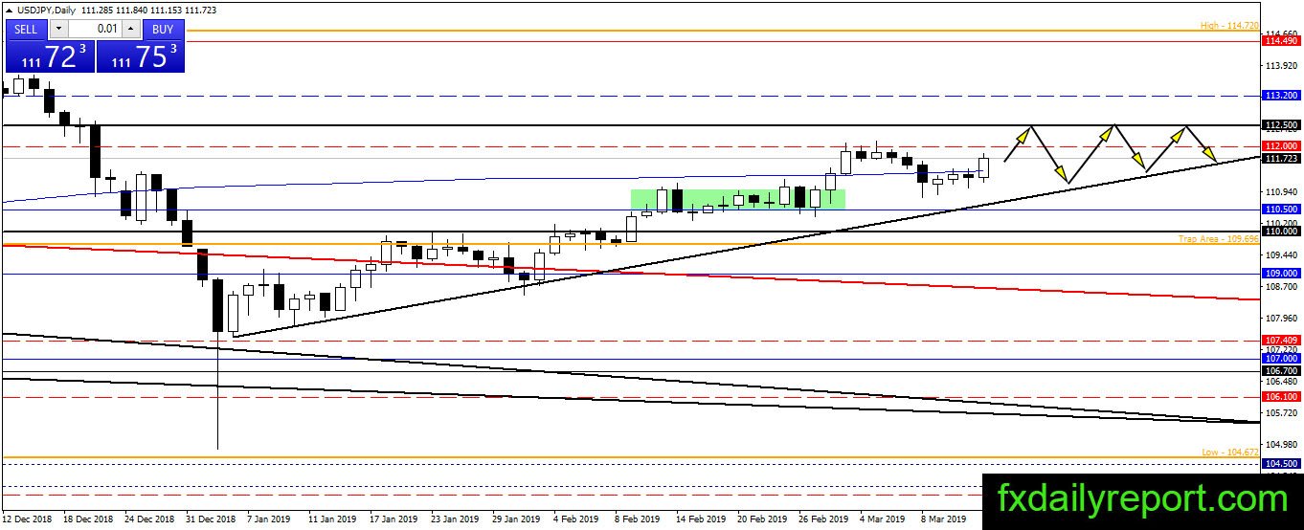Screen dimensions: 1304x530
Task: Increase lot volume with up arrow
Action: [131, 29]
